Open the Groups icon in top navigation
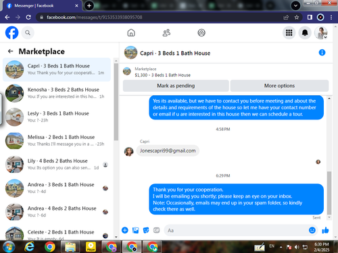 pyautogui.click(x=201, y=33)
